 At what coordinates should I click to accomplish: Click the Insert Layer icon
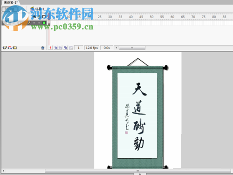click(x=5, y=48)
